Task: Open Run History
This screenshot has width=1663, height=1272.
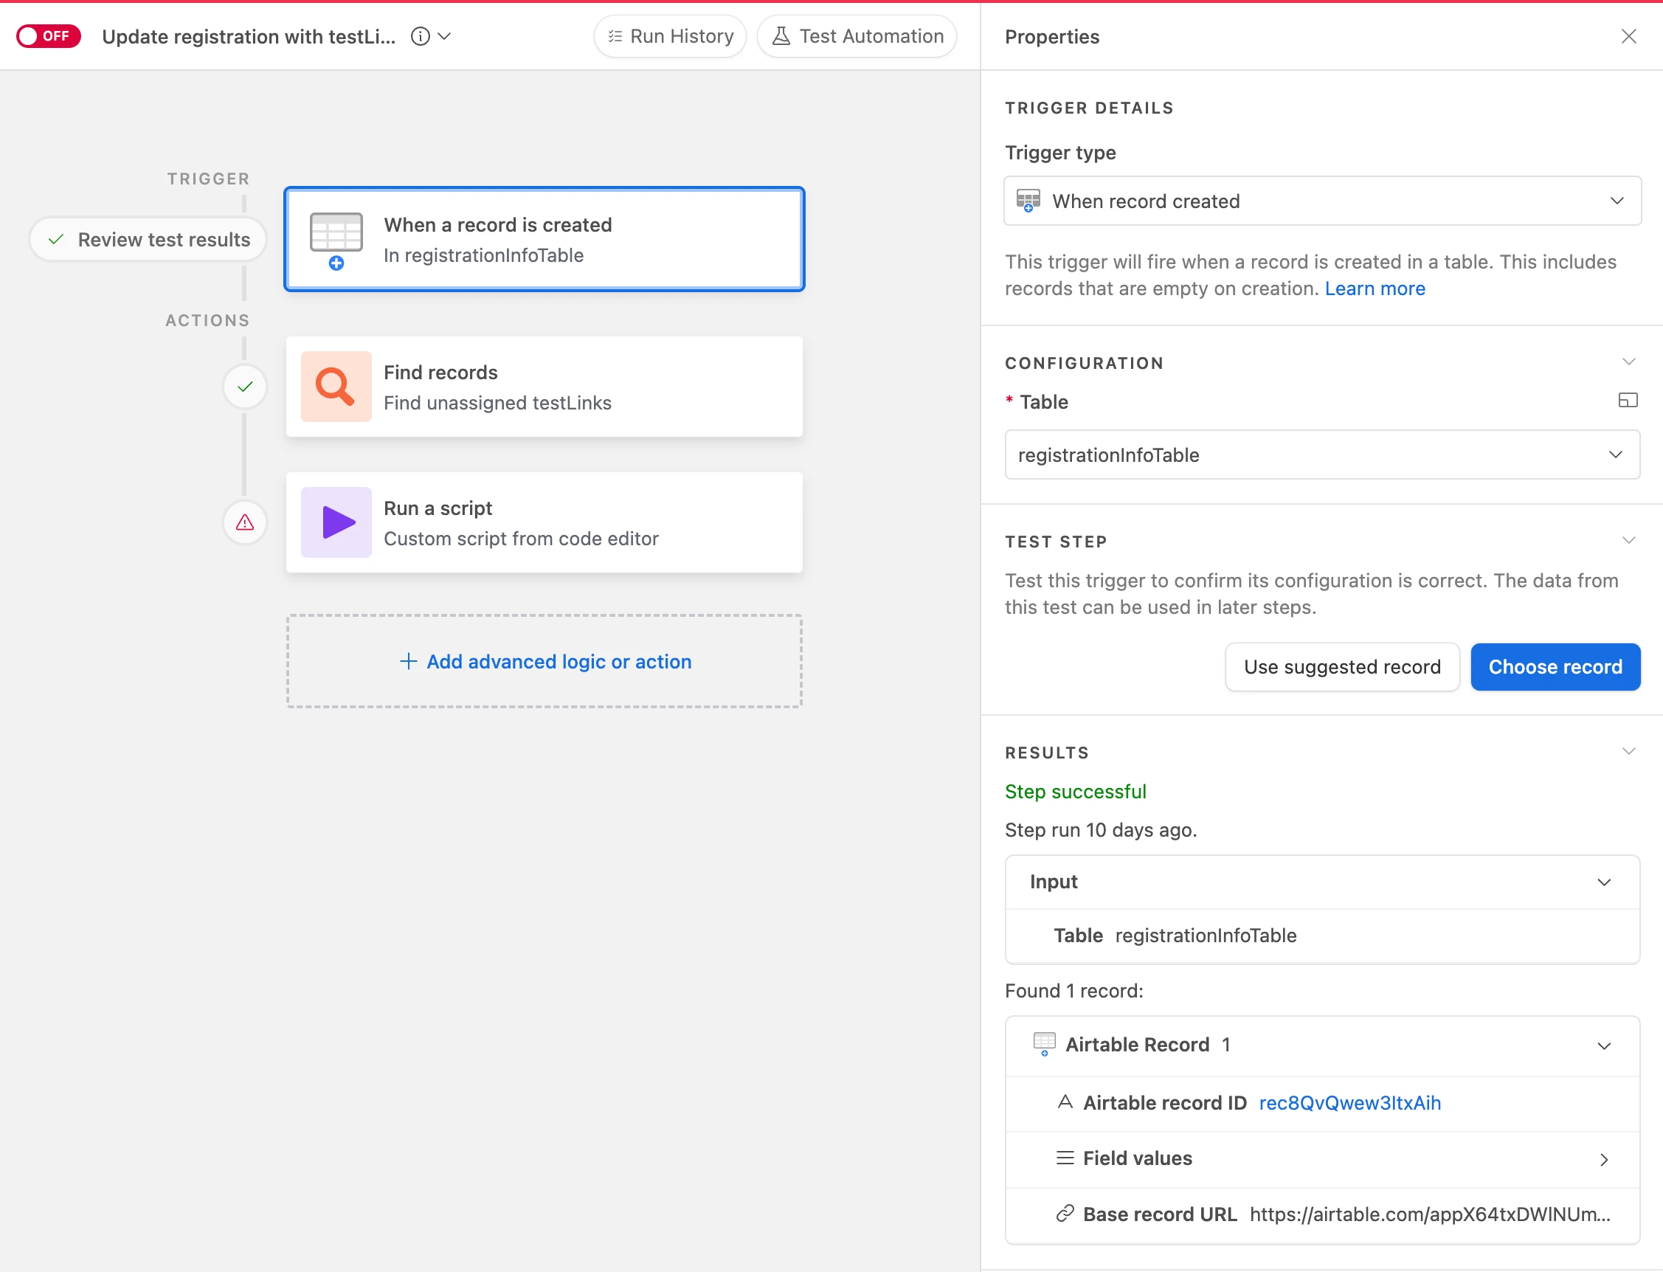Action: [670, 36]
